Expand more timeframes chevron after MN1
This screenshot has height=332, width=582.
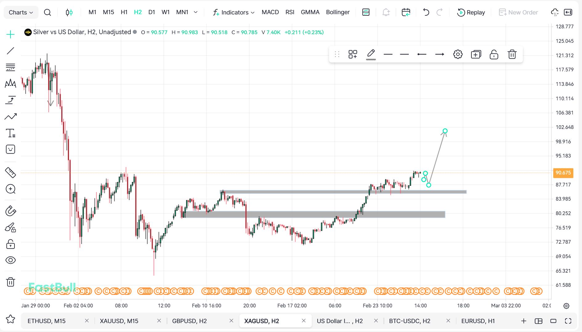196,12
